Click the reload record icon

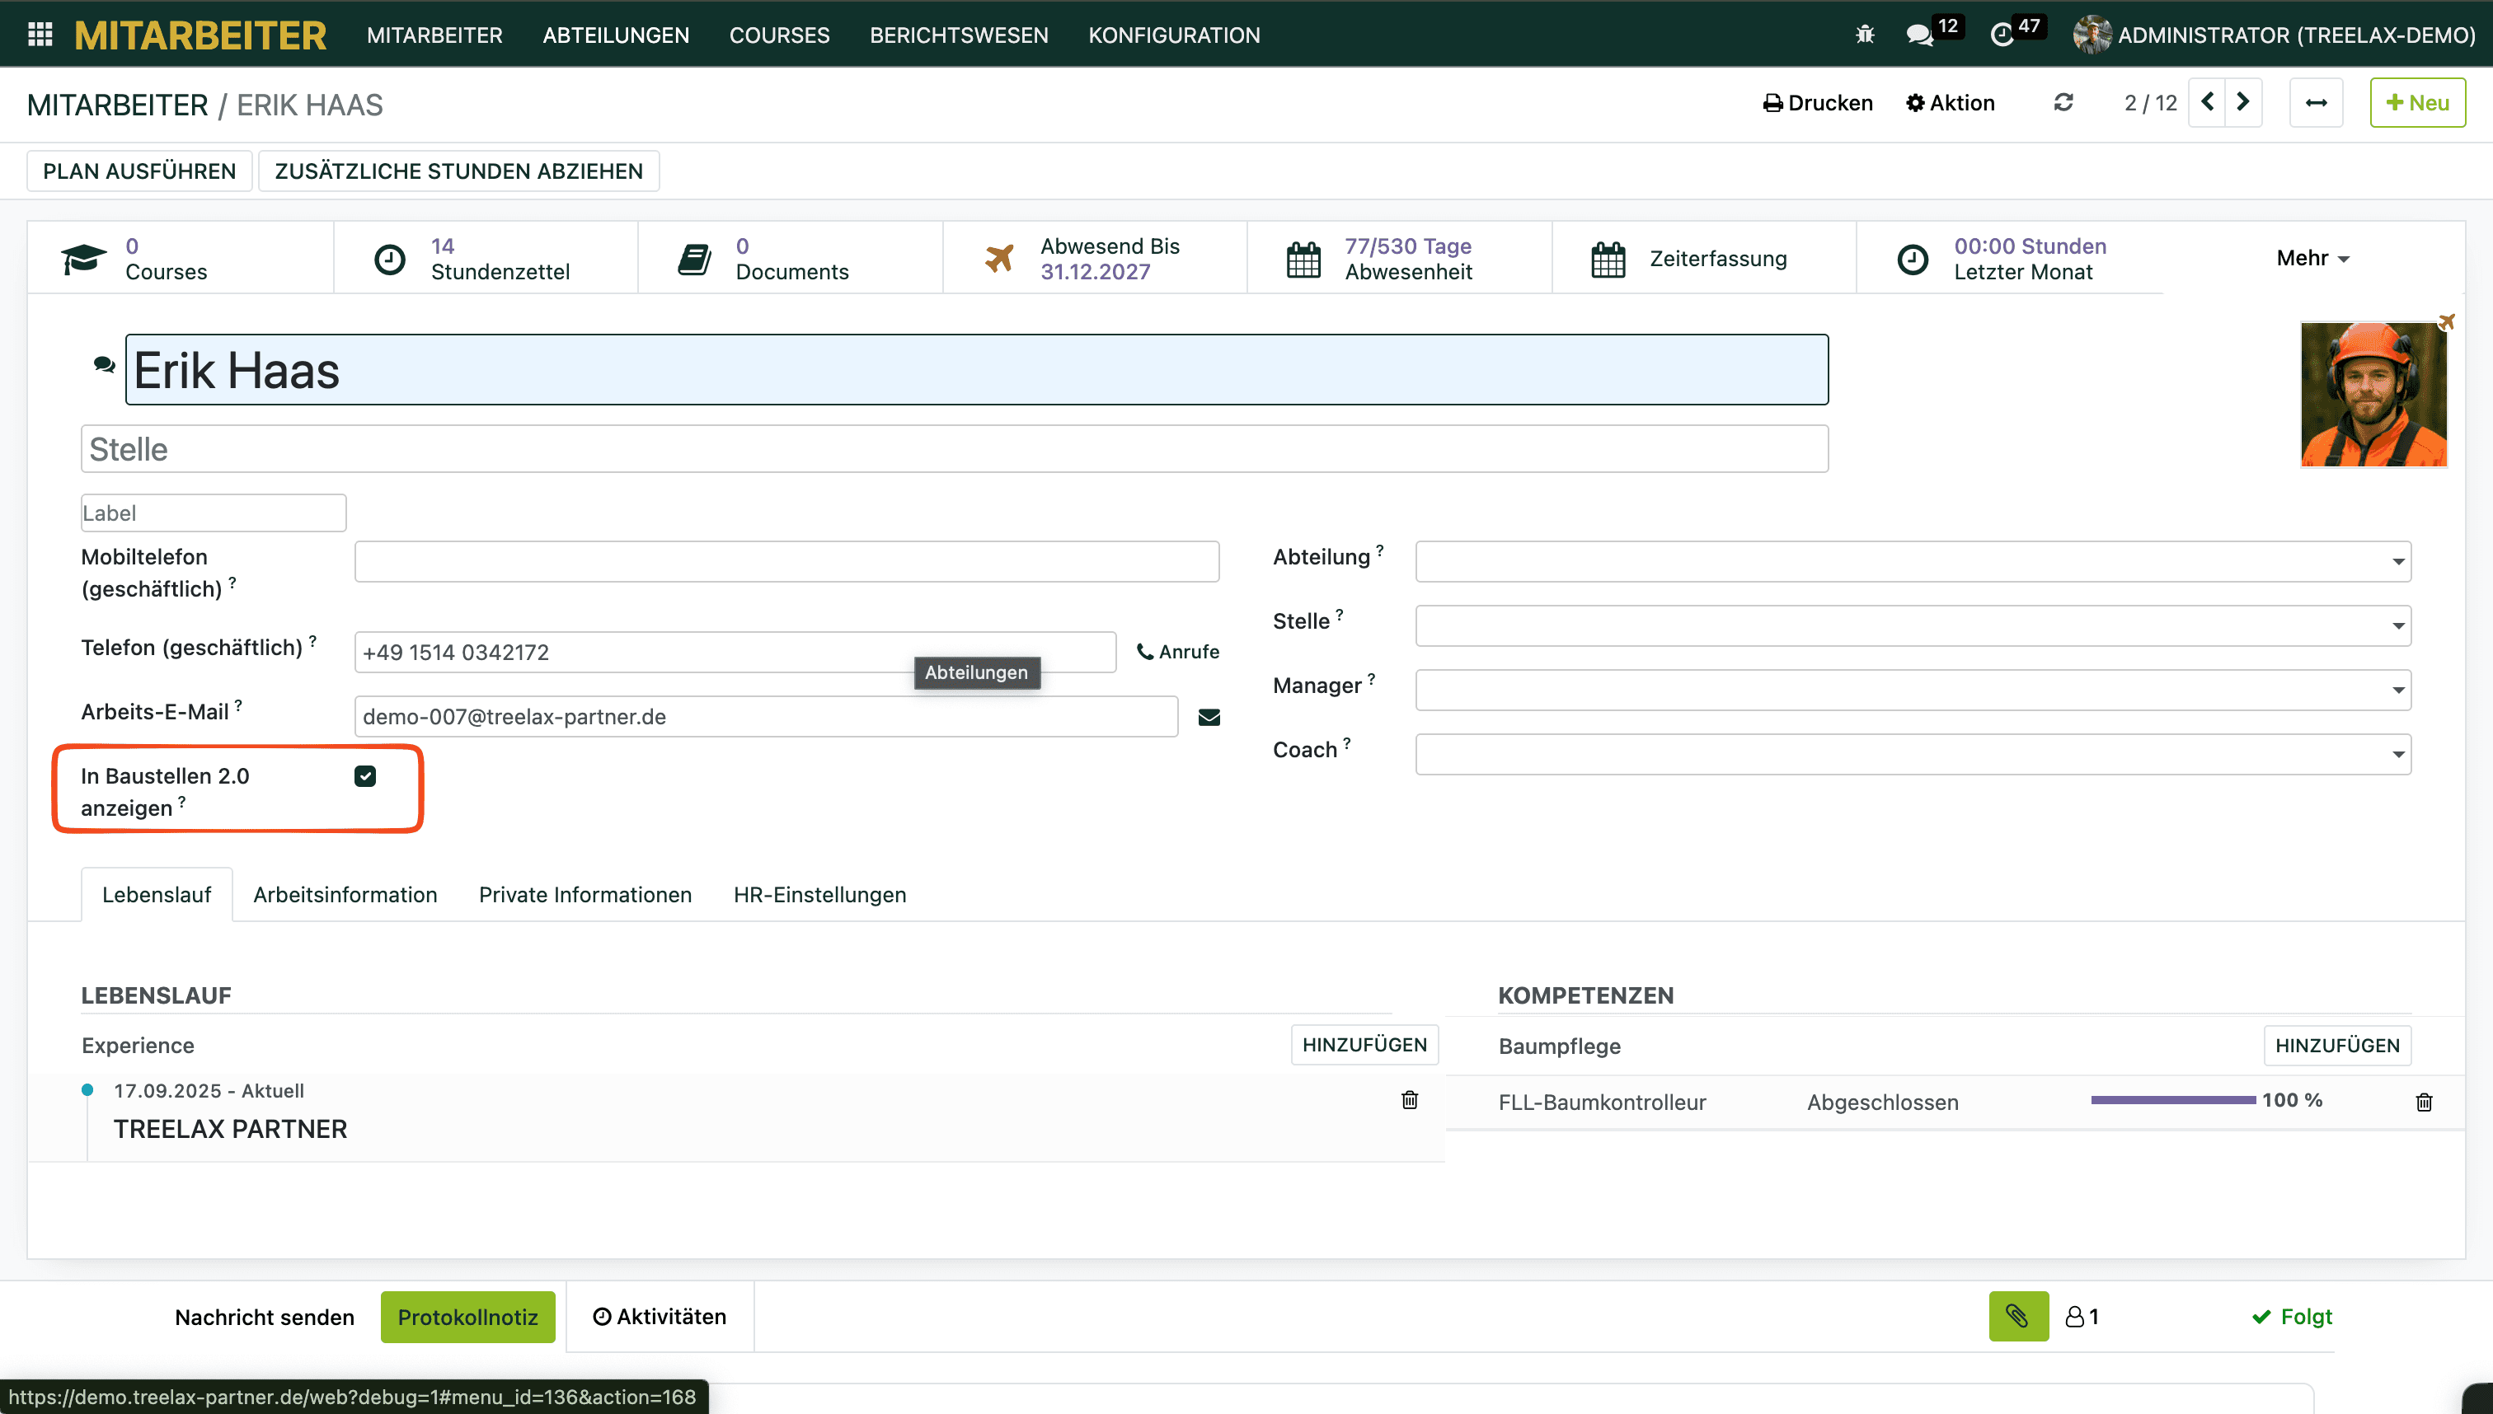(x=2063, y=102)
